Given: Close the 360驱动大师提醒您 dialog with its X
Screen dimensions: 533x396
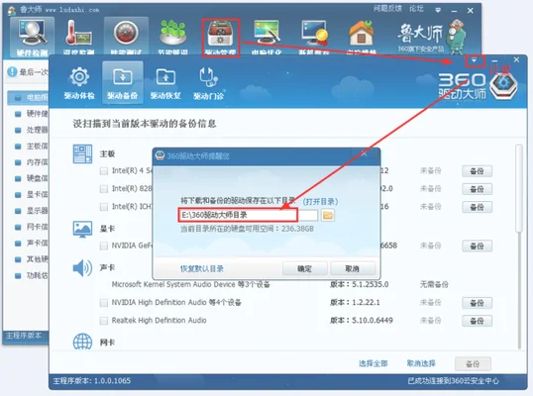Looking at the screenshot, I should tap(364, 153).
